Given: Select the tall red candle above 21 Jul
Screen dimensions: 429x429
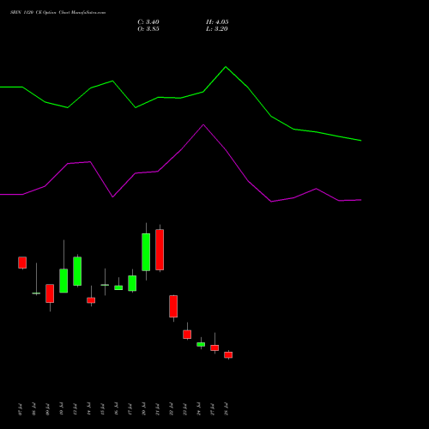Looking at the screenshot, I should [x=160, y=250].
